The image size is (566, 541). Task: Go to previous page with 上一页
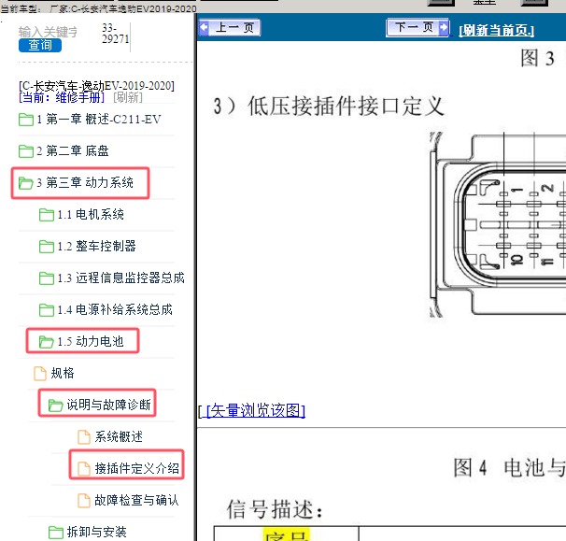[229, 27]
